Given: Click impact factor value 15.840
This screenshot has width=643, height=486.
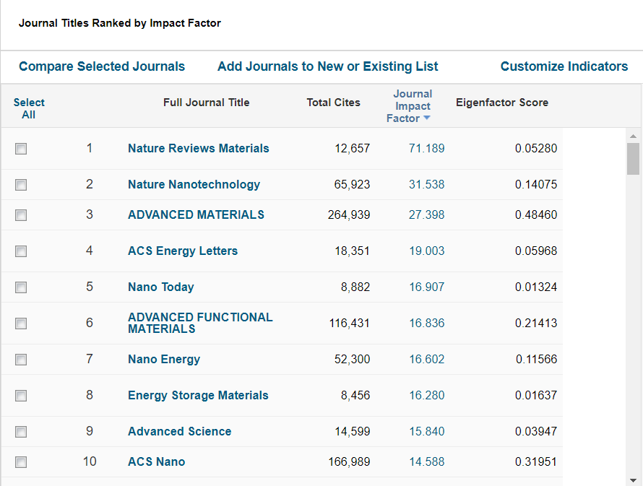Looking at the screenshot, I should [426, 431].
